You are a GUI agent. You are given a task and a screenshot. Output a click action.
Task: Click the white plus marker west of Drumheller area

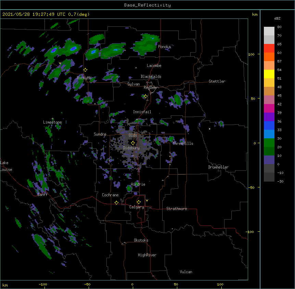[x=209, y=129]
